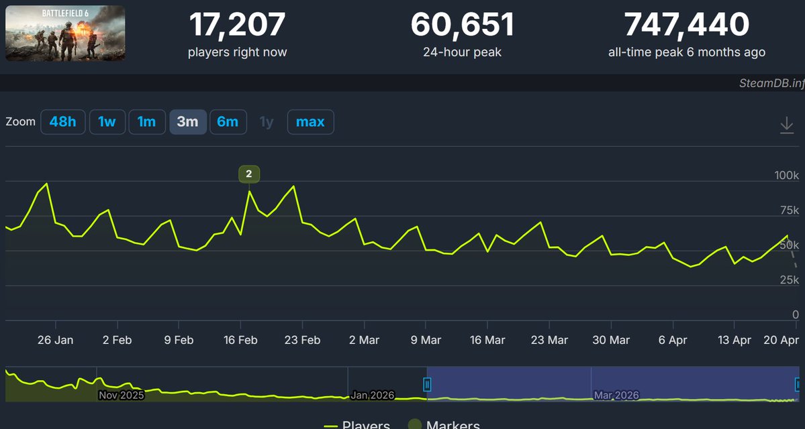805x429 pixels.
Task: Click the 2 Mar axis label
Action: tap(364, 341)
